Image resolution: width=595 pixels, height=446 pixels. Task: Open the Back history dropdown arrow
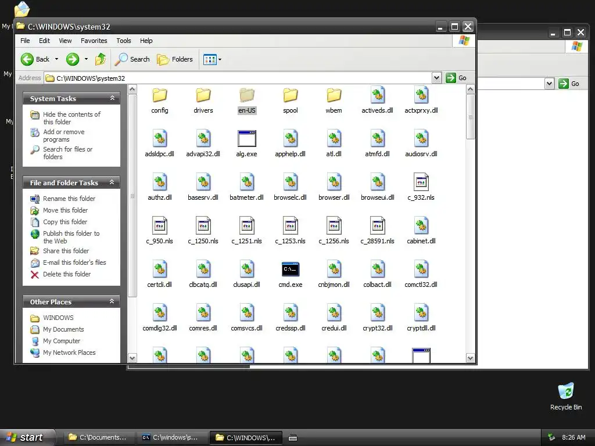coord(56,59)
